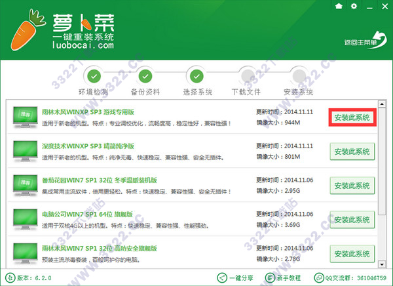Install 番茄花园WIN7 SP1 32位 system
Image resolution: width=393 pixels, height=286 pixels.
[x=352, y=186]
